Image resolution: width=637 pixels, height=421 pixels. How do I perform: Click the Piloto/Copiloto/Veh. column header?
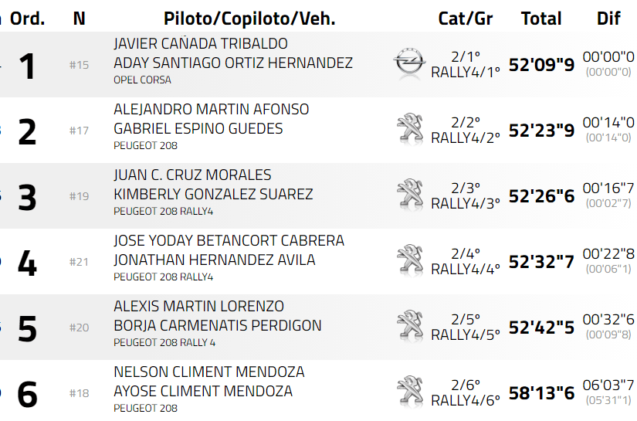[249, 18]
